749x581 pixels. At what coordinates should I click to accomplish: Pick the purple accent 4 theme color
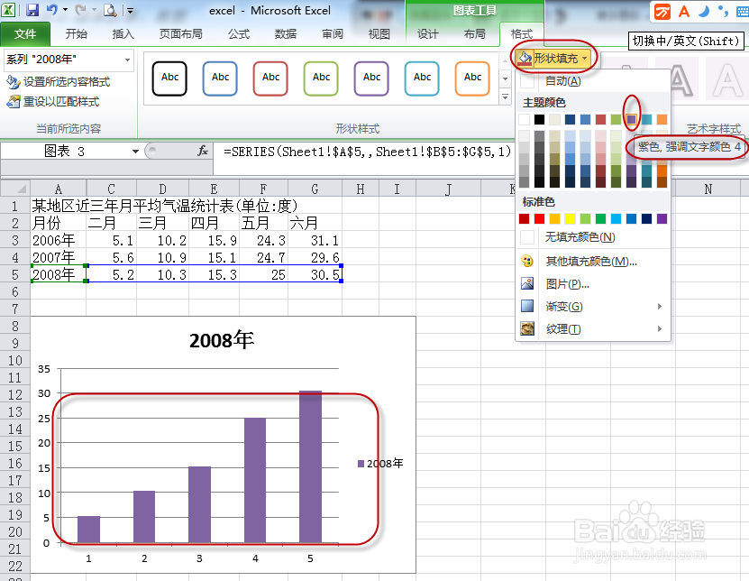point(631,119)
